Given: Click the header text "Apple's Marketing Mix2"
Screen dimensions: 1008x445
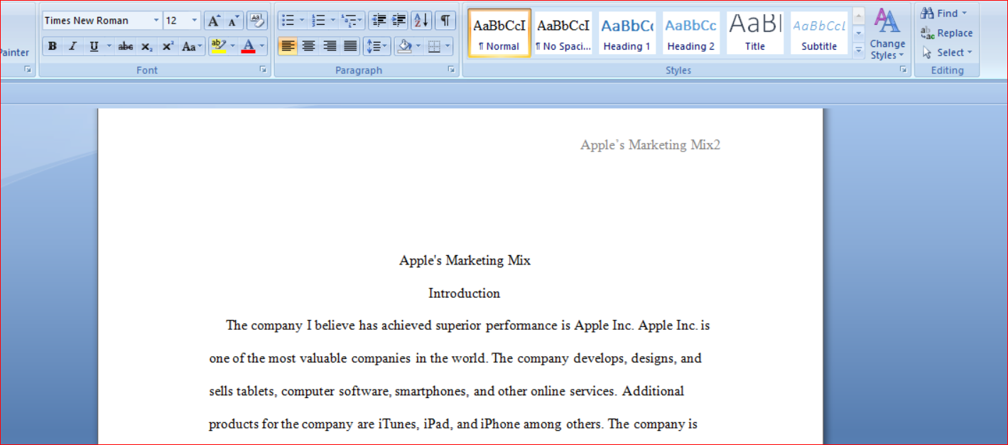Looking at the screenshot, I should 650,145.
